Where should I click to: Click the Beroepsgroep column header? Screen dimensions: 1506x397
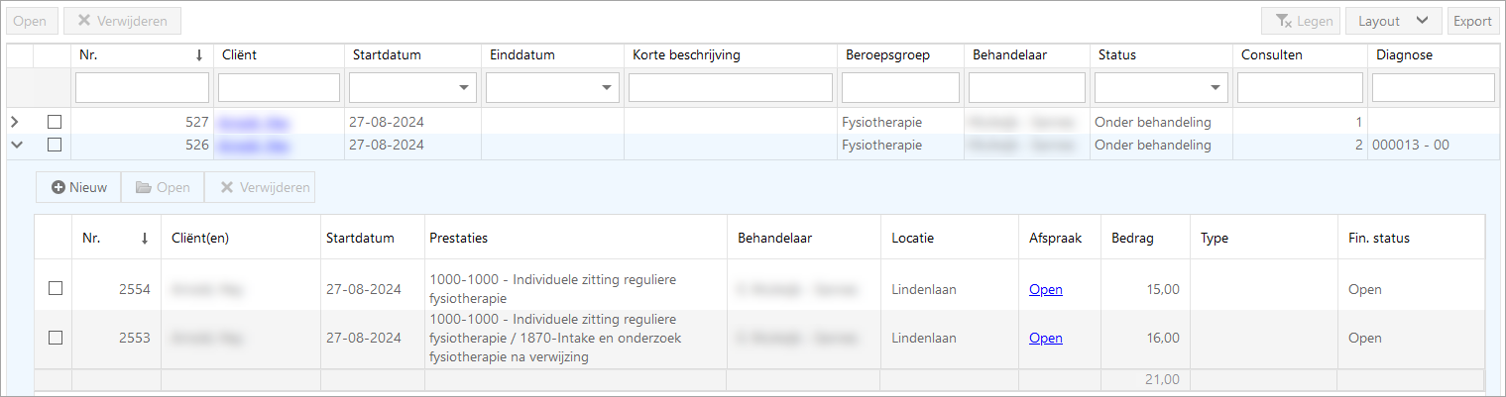click(900, 55)
